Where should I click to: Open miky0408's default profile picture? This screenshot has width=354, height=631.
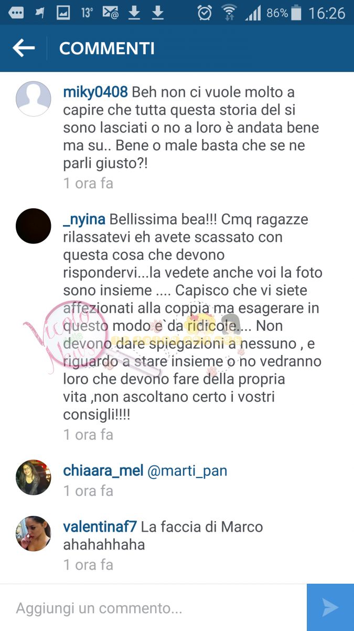[x=34, y=99]
